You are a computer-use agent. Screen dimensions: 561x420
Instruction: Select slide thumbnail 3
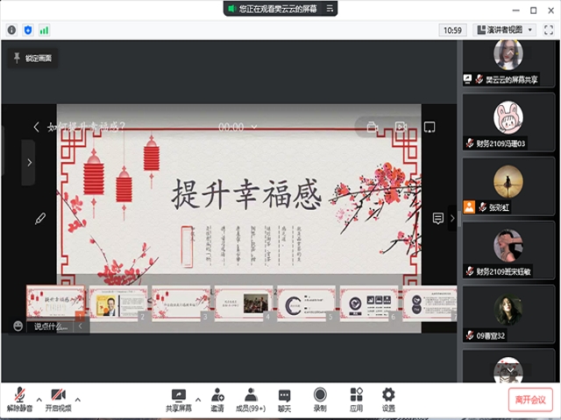coord(181,303)
